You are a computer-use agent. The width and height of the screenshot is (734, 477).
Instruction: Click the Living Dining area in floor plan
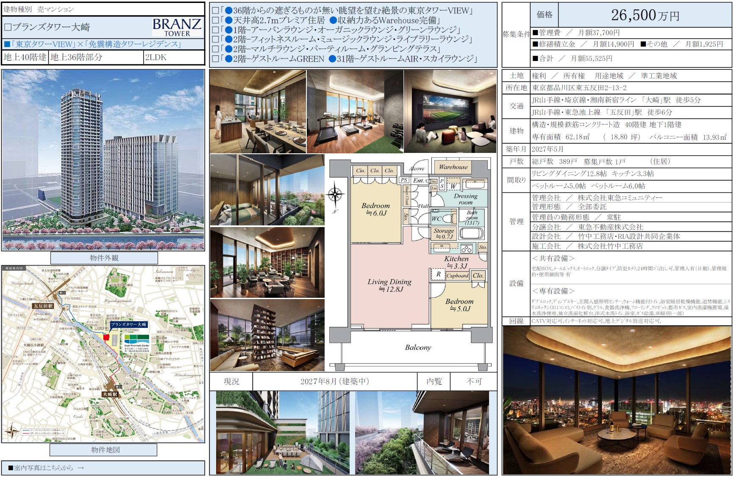pos(389,286)
